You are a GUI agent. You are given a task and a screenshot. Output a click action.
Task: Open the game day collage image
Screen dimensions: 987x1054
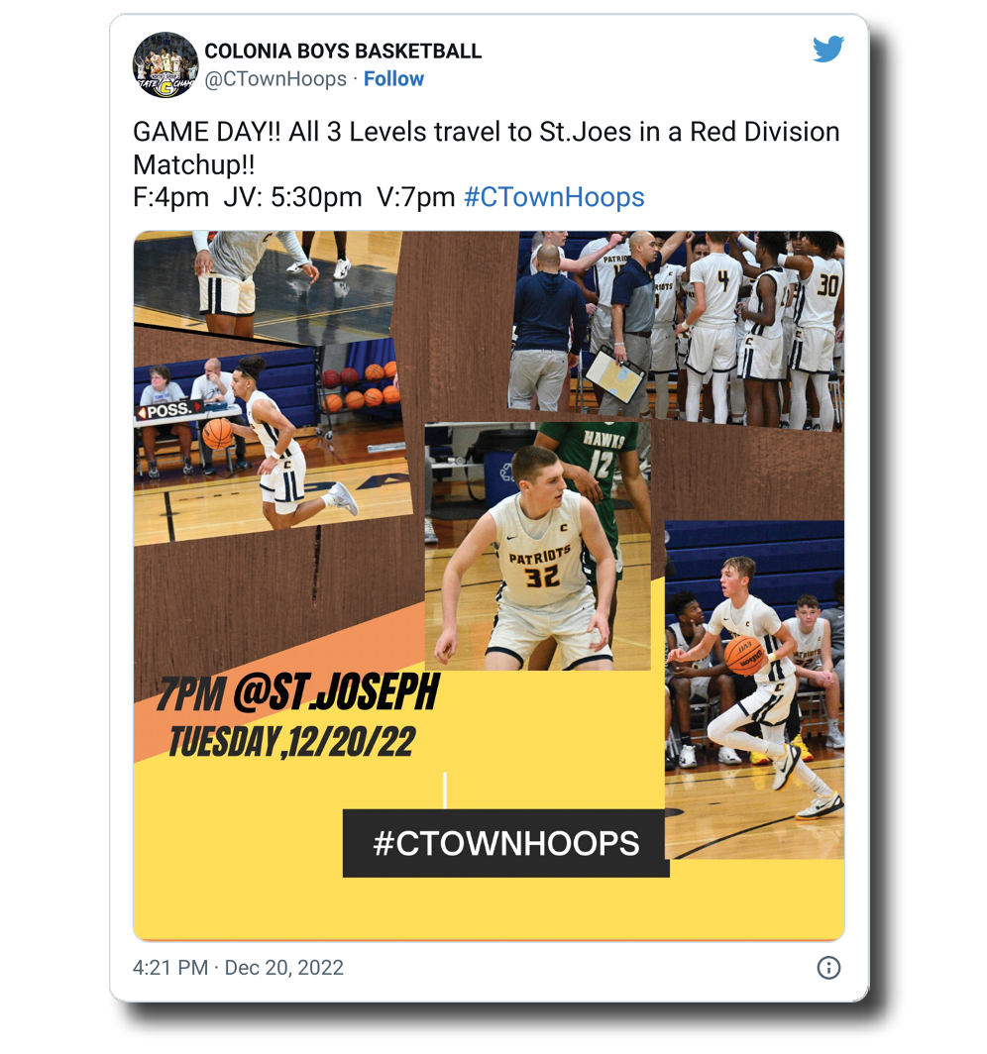(x=489, y=585)
